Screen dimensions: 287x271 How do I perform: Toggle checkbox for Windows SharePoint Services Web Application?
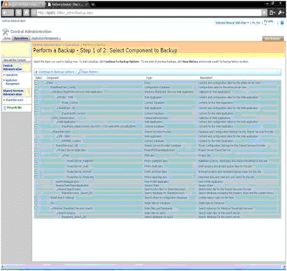[x=37, y=92]
